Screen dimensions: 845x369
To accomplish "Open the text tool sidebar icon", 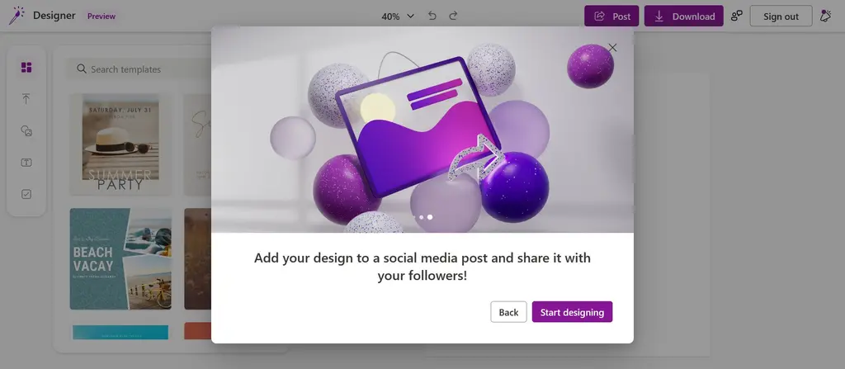I will point(26,163).
